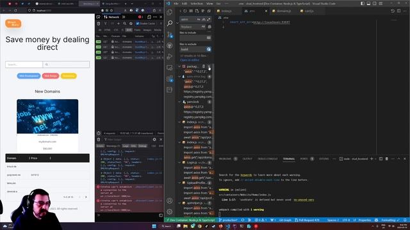This screenshot has height=230, width=410.
Task: Toggle Match Case in search box
Action: (x=199, y=19)
